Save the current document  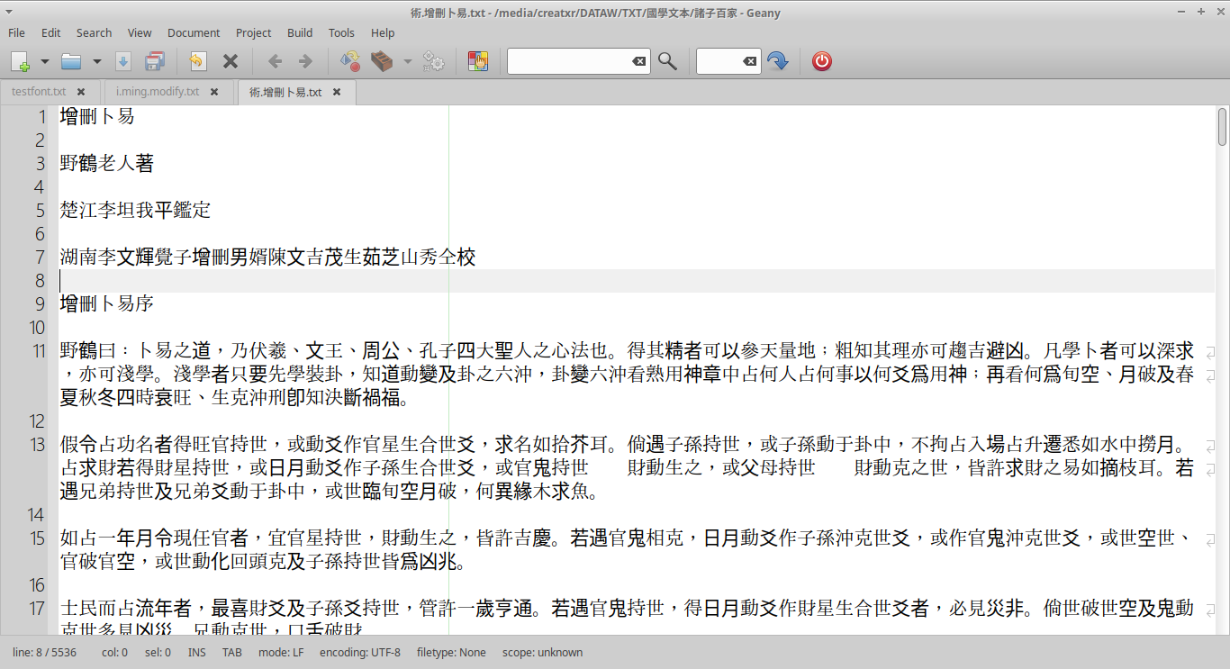[124, 61]
